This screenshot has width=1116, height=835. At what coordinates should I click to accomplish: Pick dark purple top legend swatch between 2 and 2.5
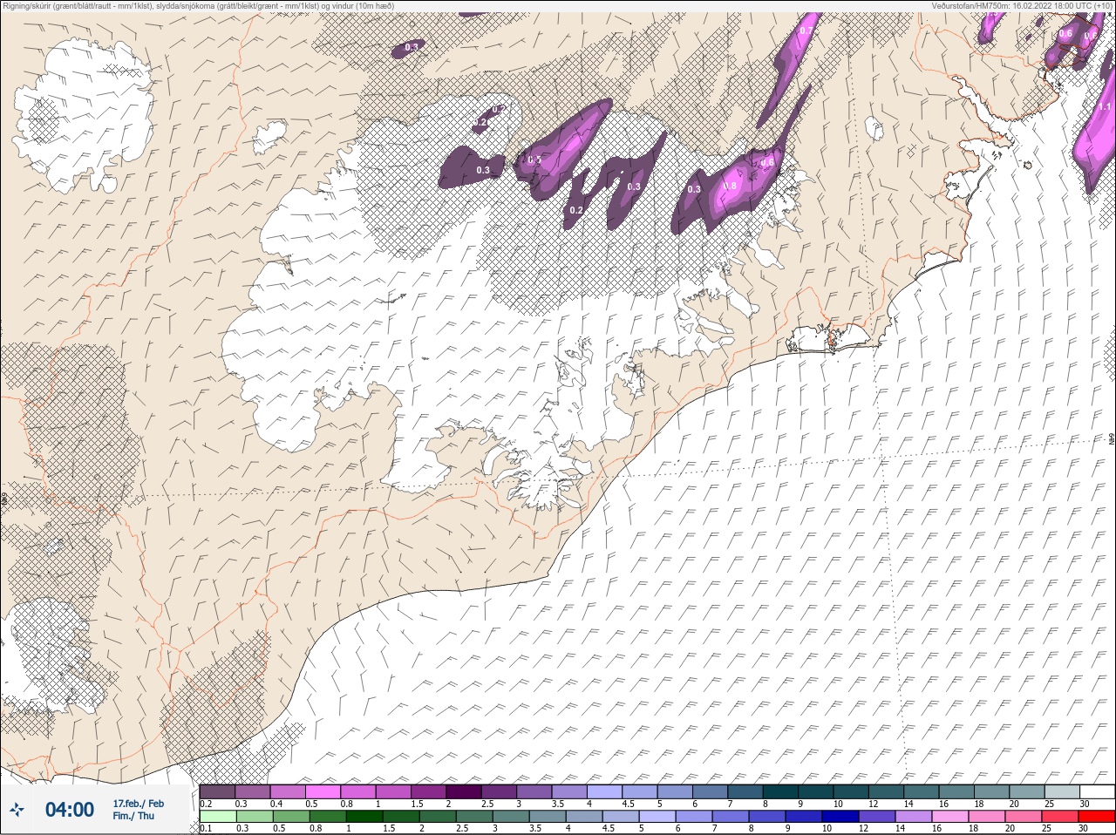tap(464, 791)
